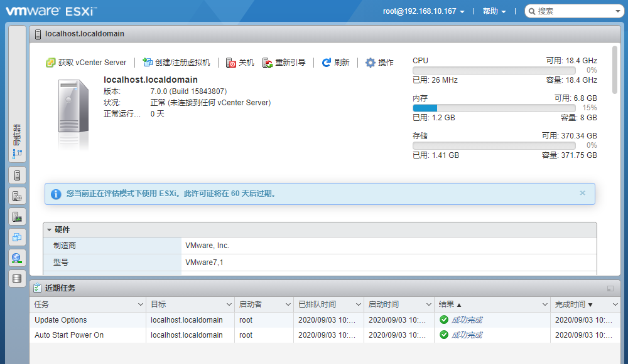
Task: Click the clipboard icon beside 近期任务
Action: pos(37,288)
